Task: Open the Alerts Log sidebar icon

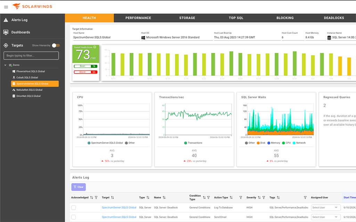Action: pos(6,20)
